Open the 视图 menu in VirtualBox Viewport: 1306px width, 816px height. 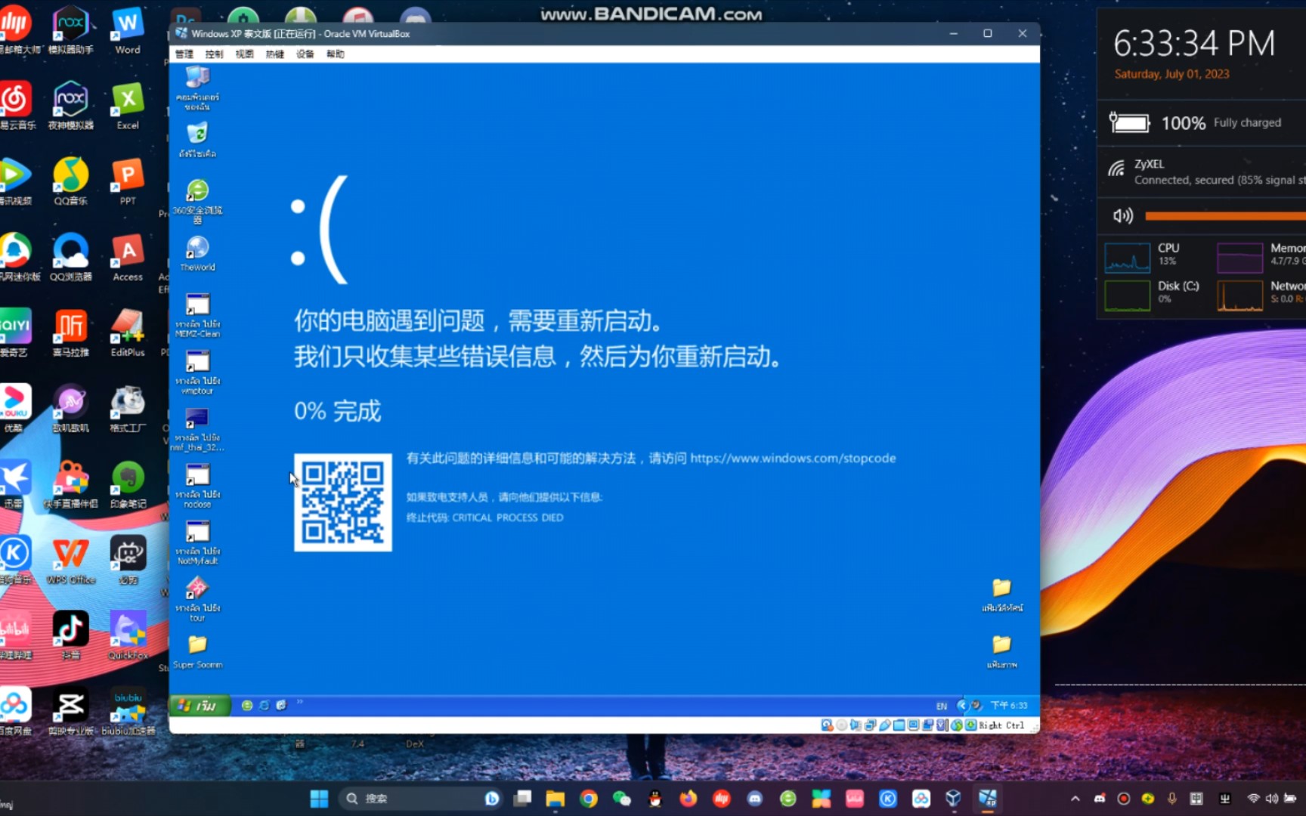(245, 54)
